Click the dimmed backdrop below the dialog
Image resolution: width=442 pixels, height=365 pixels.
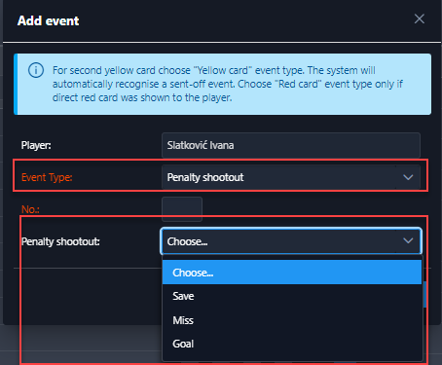10,345
